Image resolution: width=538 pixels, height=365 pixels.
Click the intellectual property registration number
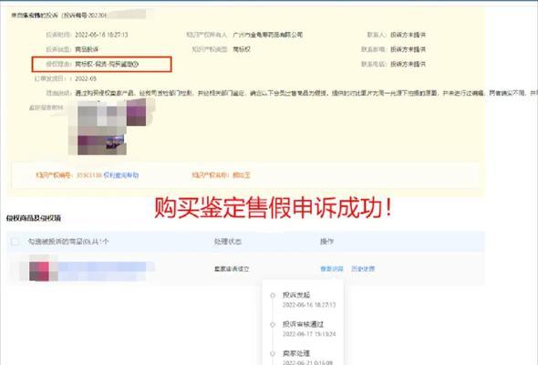[89, 175]
